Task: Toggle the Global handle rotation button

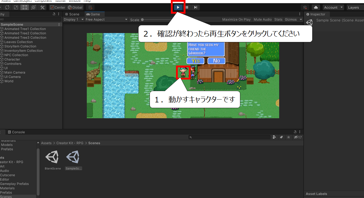Action: pos(75,7)
